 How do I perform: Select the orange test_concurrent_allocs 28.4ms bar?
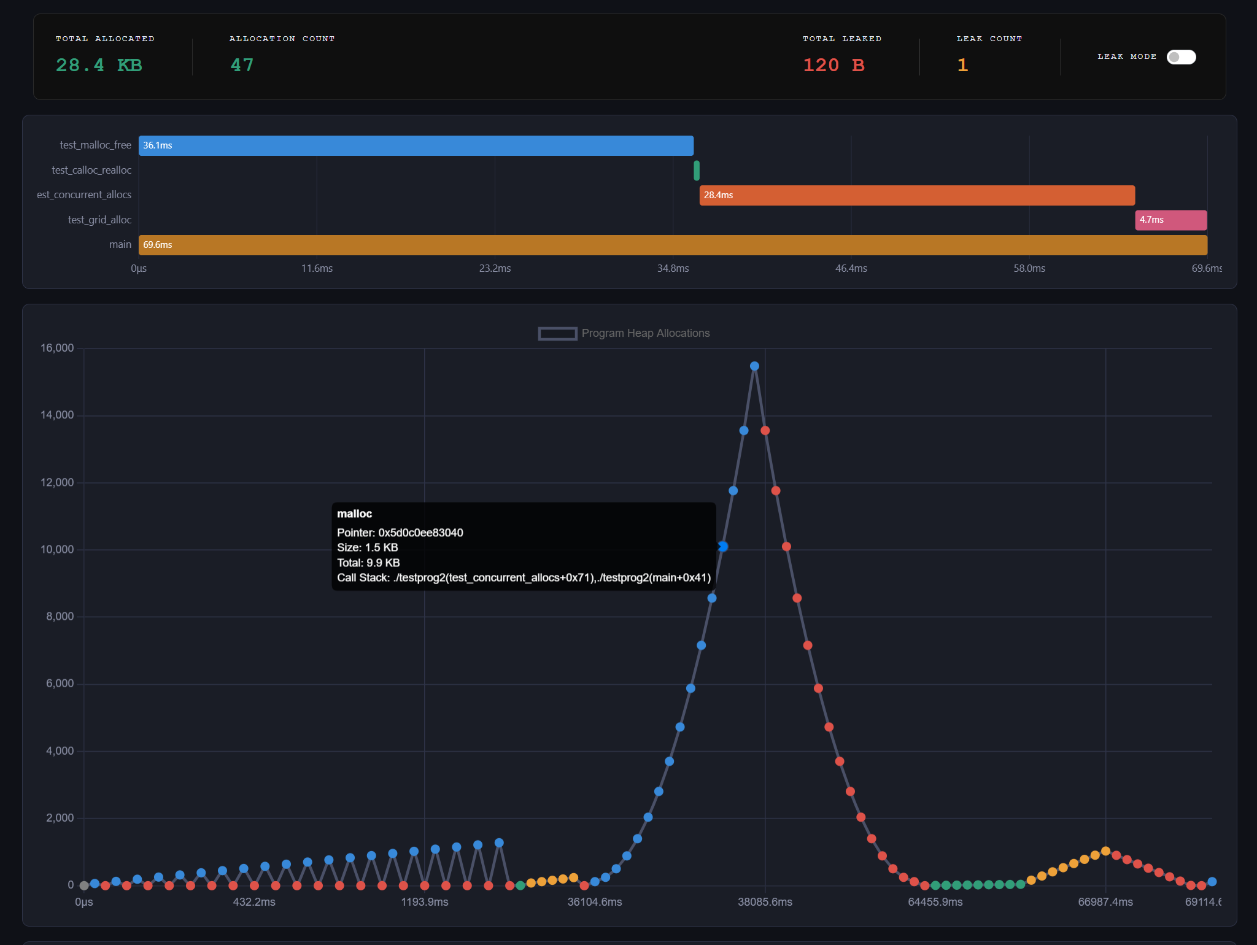coord(916,195)
